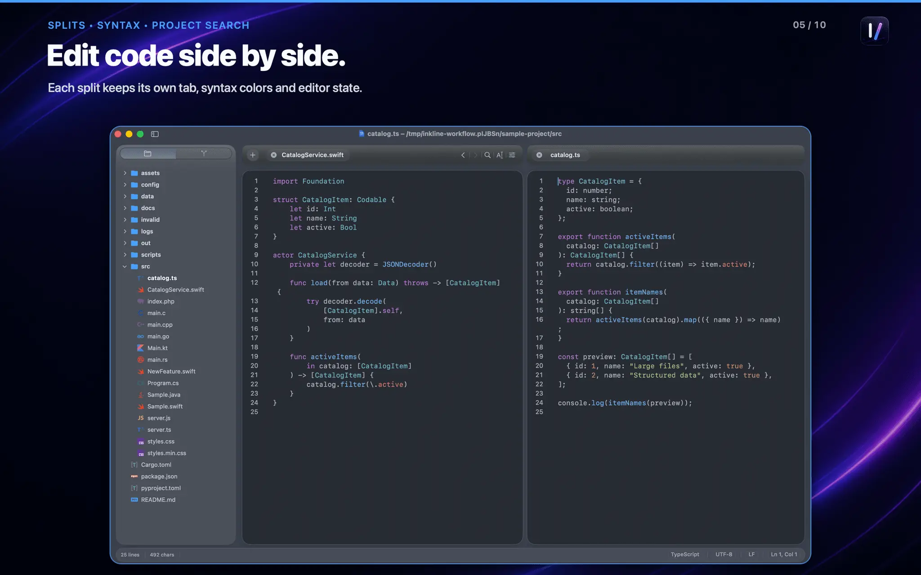Open Sample.swift file

pos(165,407)
